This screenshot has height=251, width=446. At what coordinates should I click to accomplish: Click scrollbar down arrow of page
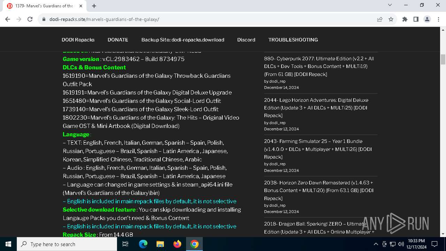coord(443,234)
